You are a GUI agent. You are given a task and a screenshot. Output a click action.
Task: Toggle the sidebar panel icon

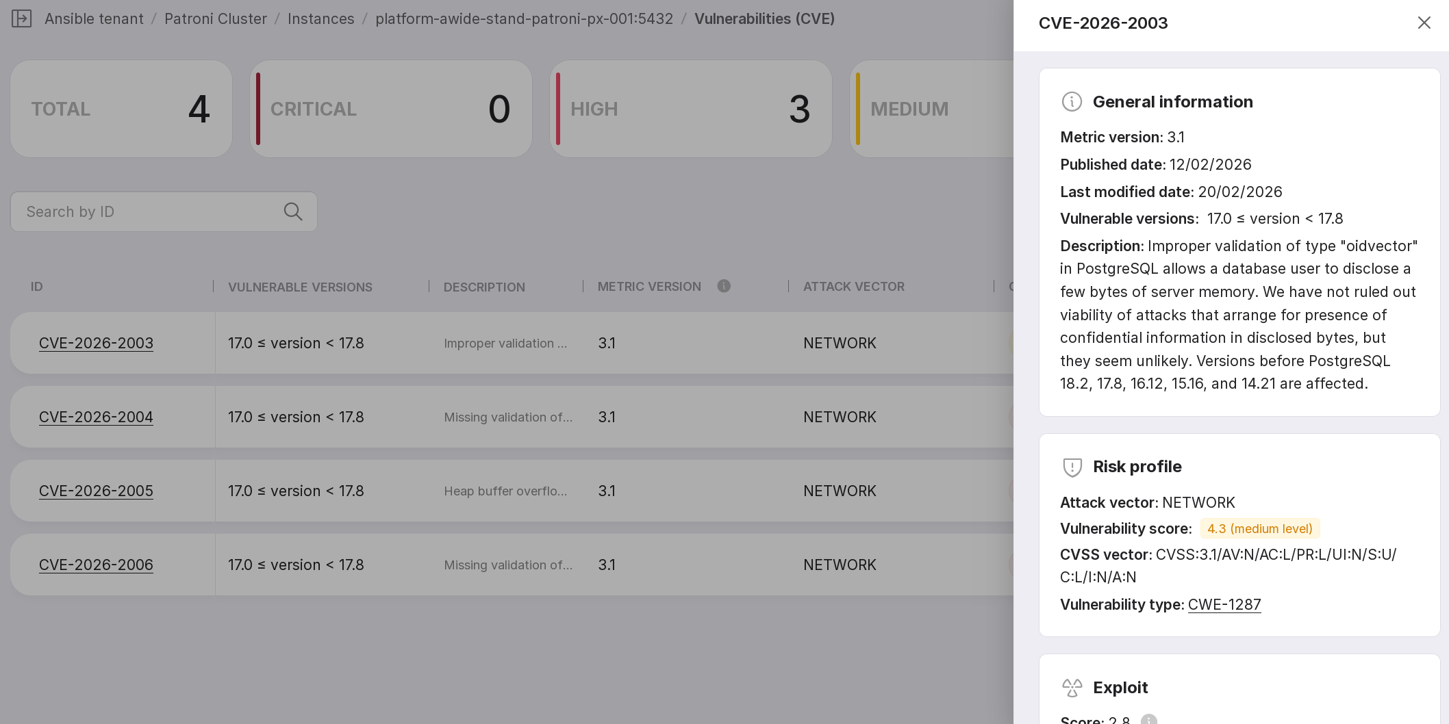[22, 18]
